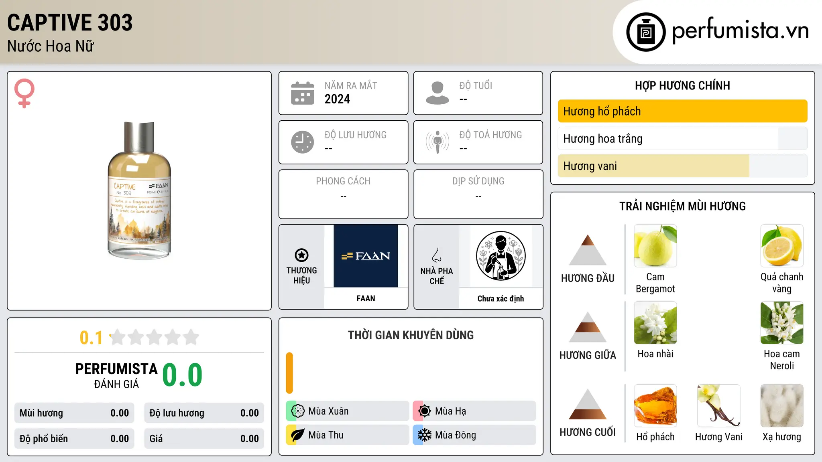The height and width of the screenshot is (462, 822).
Task: Click the nose icon above Nhà pha chế
Action: pyautogui.click(x=437, y=255)
